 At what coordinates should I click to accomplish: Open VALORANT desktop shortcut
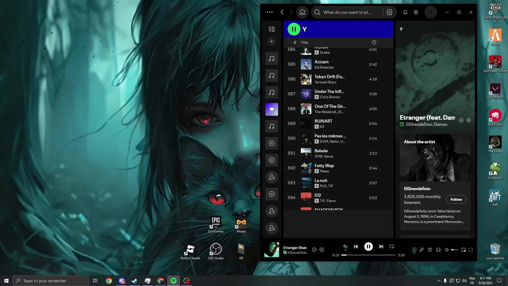pyautogui.click(x=495, y=91)
